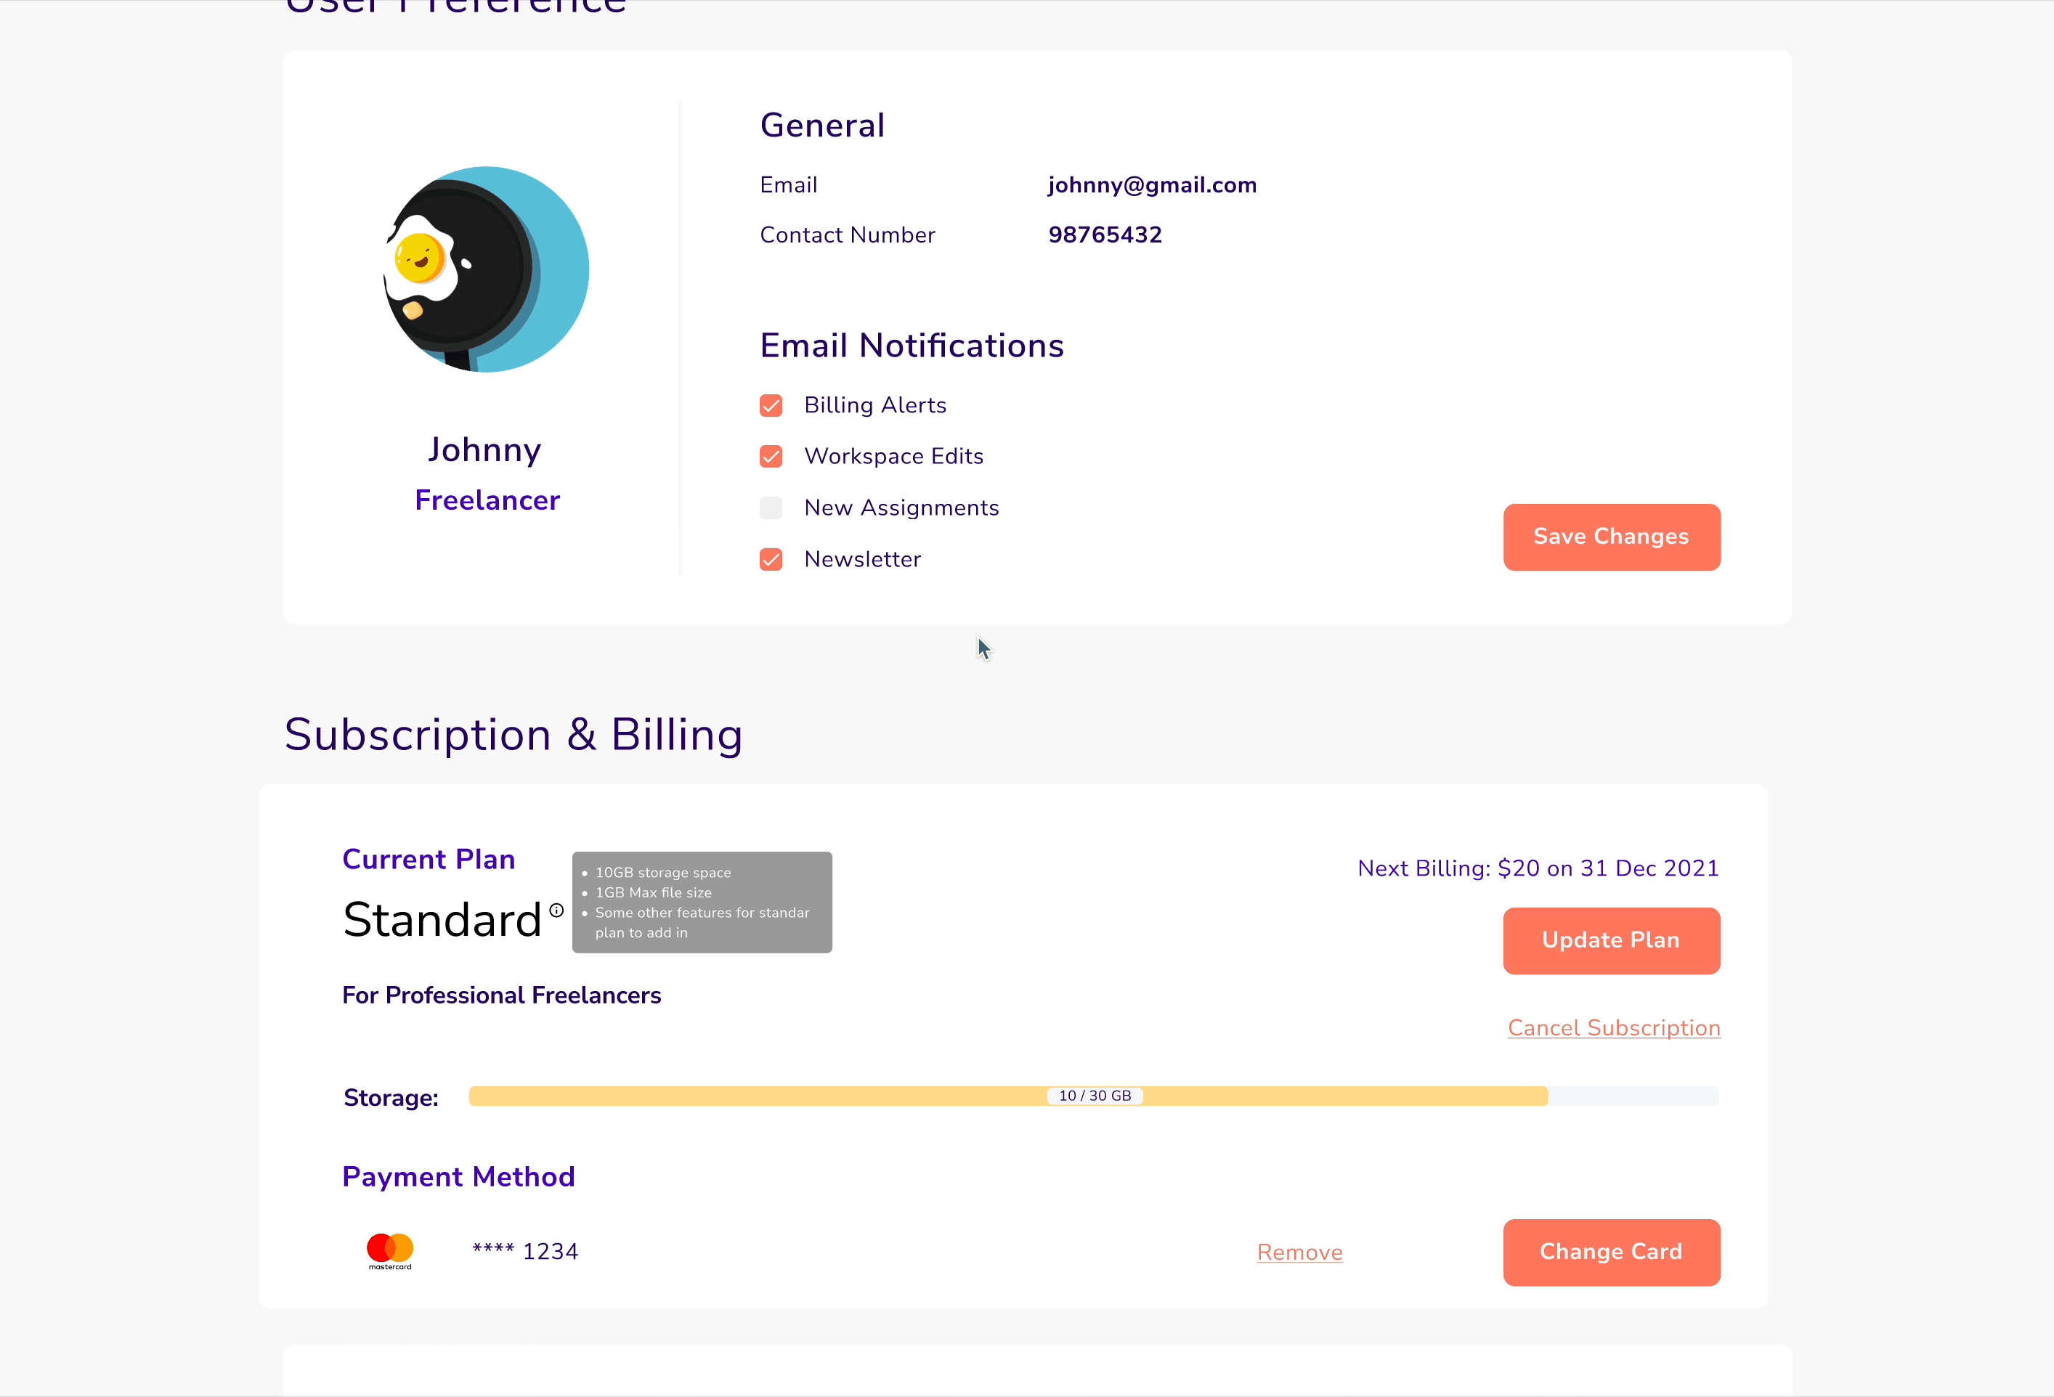Click the info icon beside Standard plan
Screen dimensions: 2054x1397
(556, 910)
